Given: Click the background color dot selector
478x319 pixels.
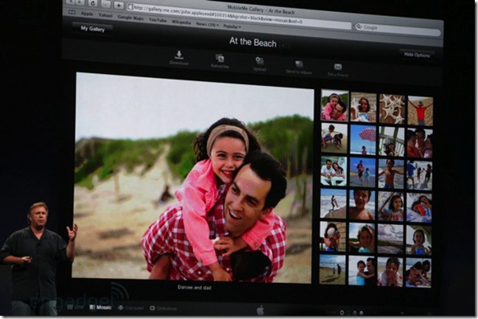Looking at the screenshot, I should tap(342, 313).
